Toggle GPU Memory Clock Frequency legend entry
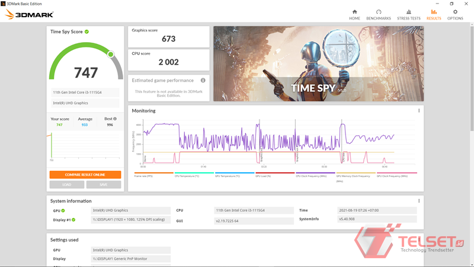 tap(356, 177)
